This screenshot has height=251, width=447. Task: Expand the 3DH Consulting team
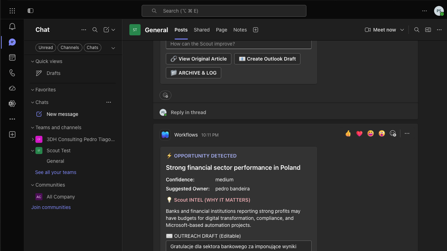33,139
